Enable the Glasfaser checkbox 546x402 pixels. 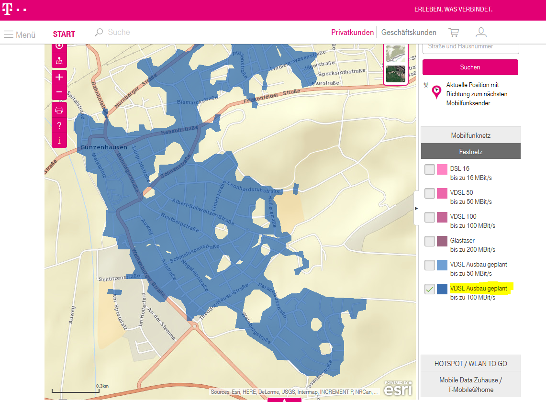[x=430, y=241]
